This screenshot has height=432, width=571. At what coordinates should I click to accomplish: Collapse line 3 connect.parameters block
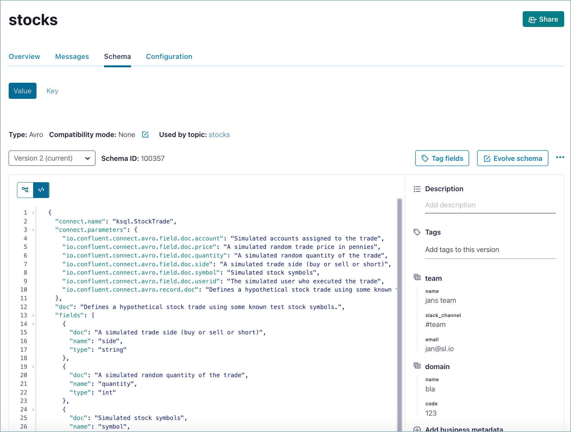[33, 230]
